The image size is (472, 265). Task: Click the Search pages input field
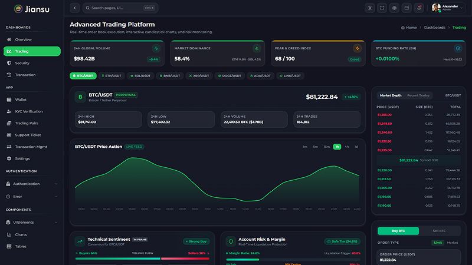120,8
